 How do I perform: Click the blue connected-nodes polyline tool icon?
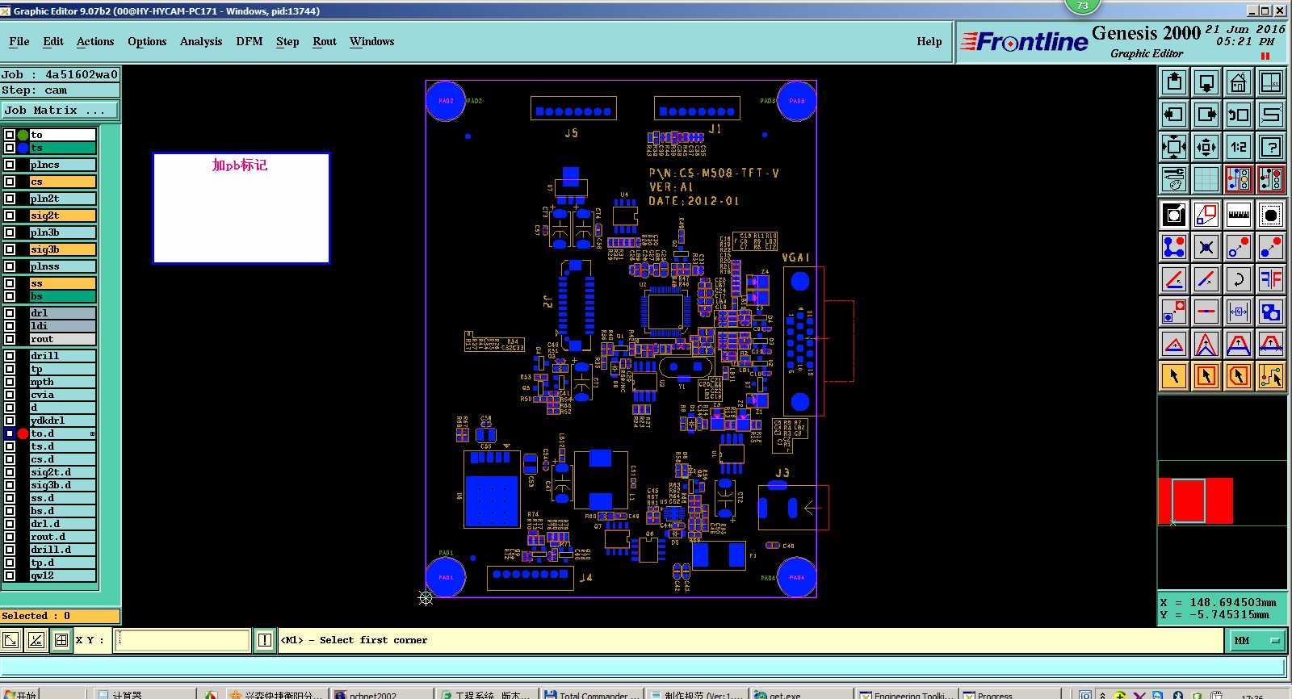[x=1174, y=248]
